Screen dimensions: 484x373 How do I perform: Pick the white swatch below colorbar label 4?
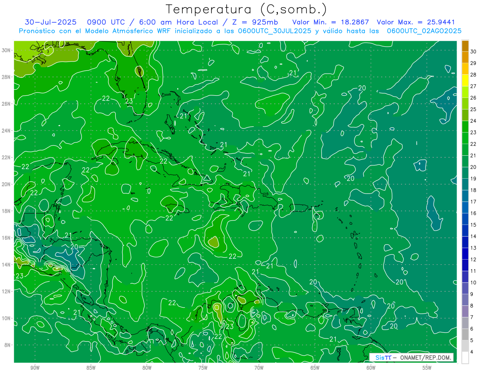465,358
